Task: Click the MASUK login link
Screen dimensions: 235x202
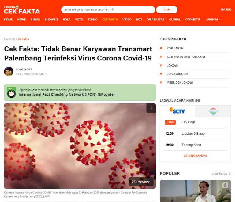Action: 226,9
